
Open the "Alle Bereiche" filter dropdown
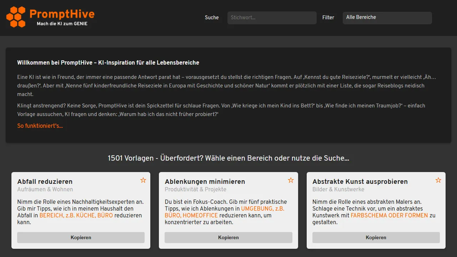click(x=387, y=18)
